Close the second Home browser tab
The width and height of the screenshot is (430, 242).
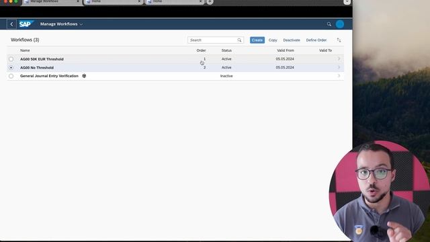[200, 1]
